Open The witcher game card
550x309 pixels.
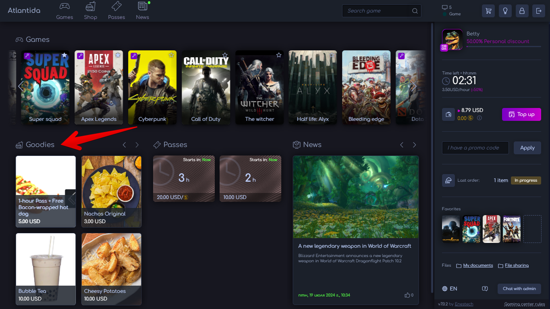tap(259, 87)
